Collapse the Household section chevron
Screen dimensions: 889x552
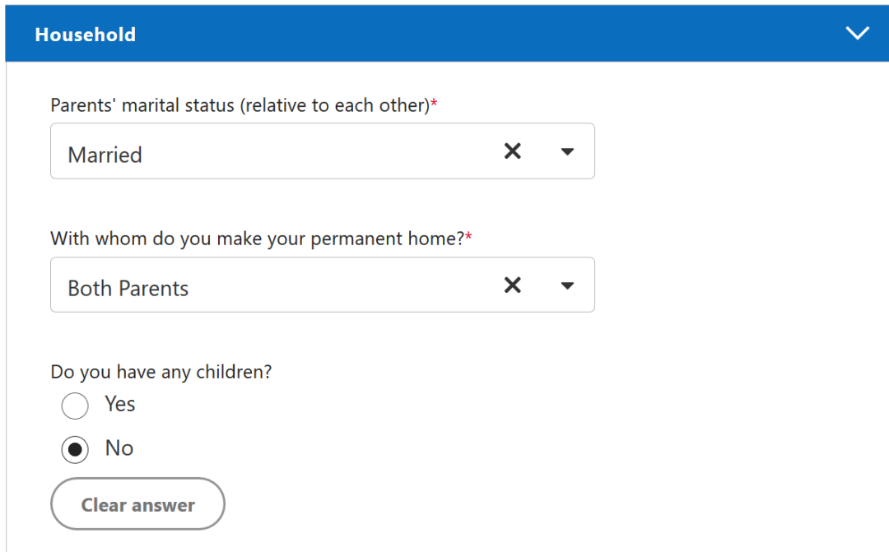[x=858, y=34]
